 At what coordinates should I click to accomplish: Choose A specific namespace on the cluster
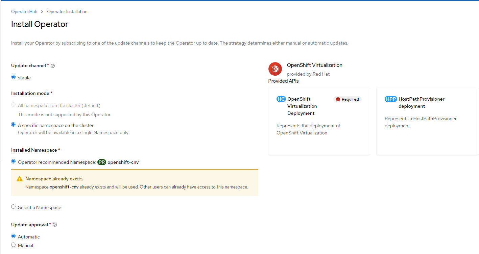coord(14,125)
